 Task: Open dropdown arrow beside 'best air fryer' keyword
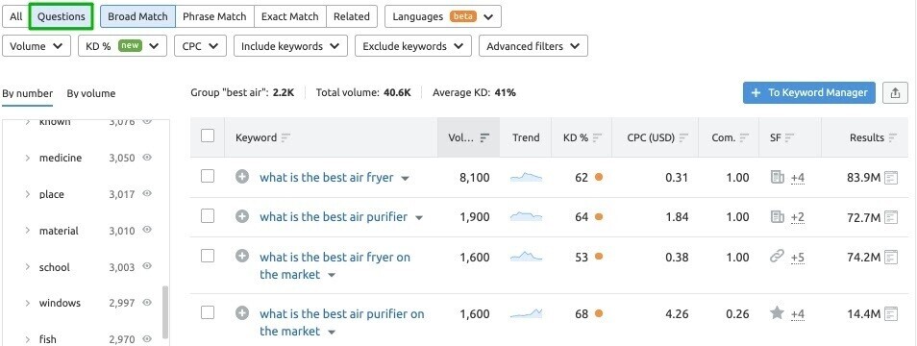tap(406, 179)
